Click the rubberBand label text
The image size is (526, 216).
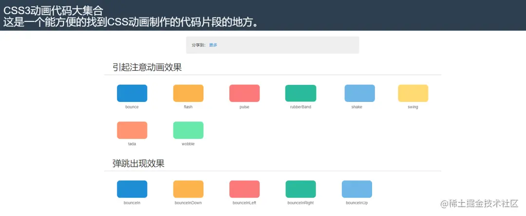pyautogui.click(x=301, y=107)
